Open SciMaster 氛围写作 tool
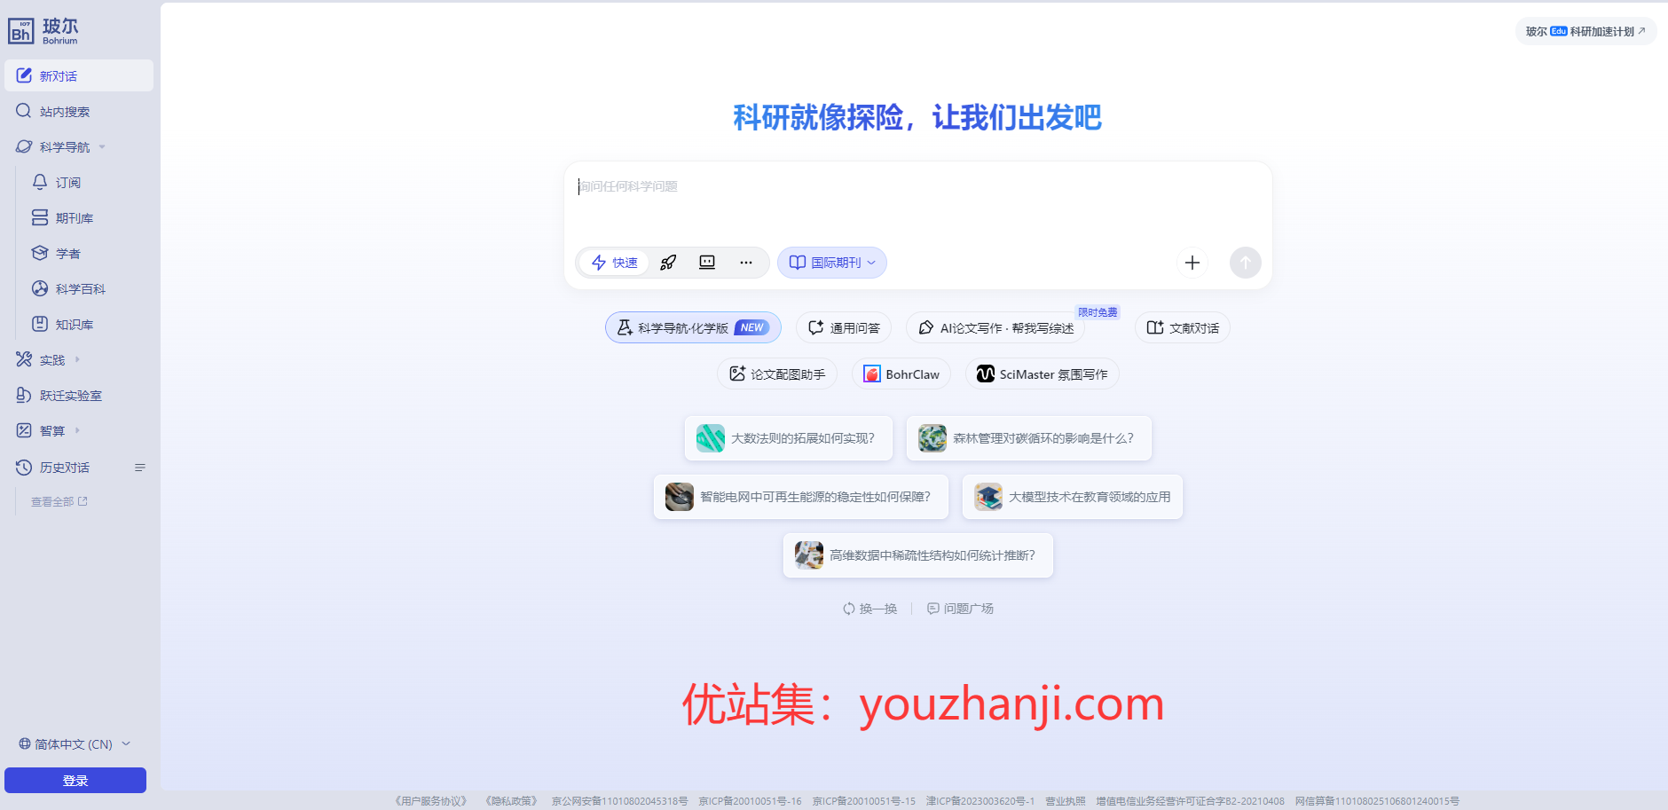 tap(1042, 374)
